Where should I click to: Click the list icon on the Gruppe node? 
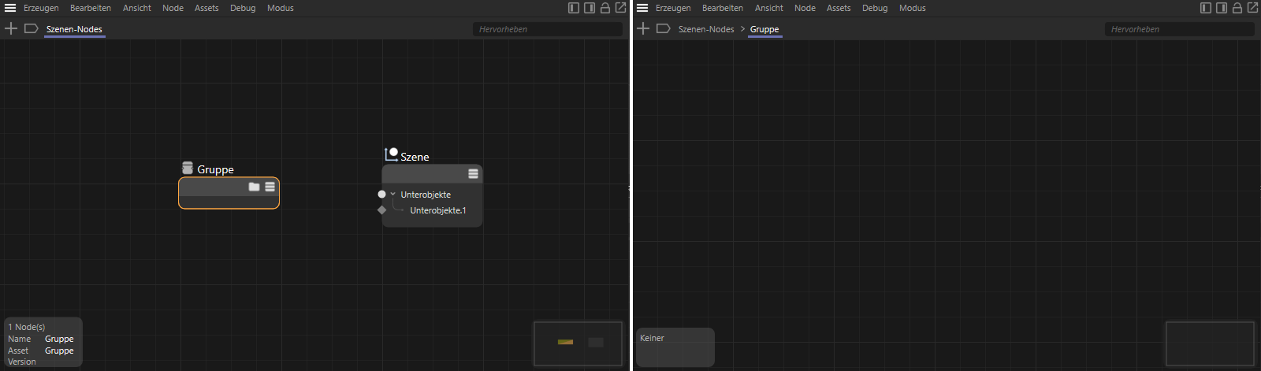point(270,187)
